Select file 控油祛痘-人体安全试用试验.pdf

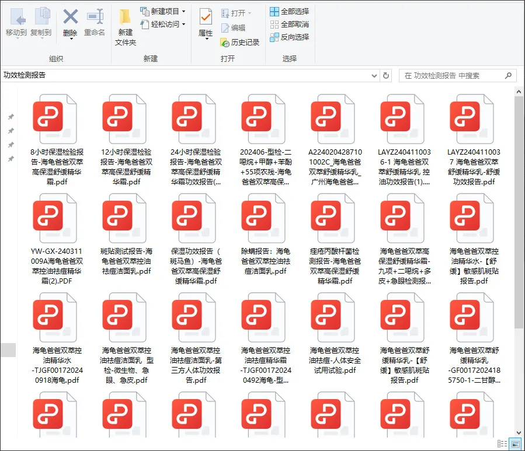coord(335,334)
